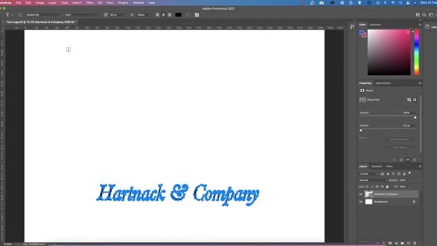Click the add pixel mask icon
Viewport: 437px width, 246px height.
pyautogui.click(x=409, y=100)
